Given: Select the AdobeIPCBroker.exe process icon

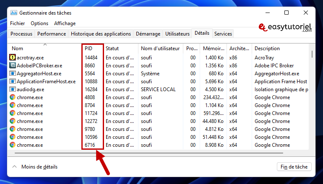Looking at the screenshot, I should 13,65.
